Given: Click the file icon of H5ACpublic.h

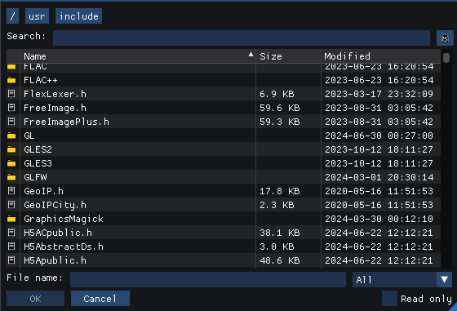Looking at the screenshot, I should coord(11,233).
